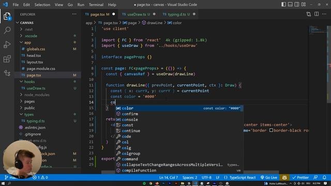Open notifications bell in status bar
Screen dimensions: 331x186
[x=324, y=177]
